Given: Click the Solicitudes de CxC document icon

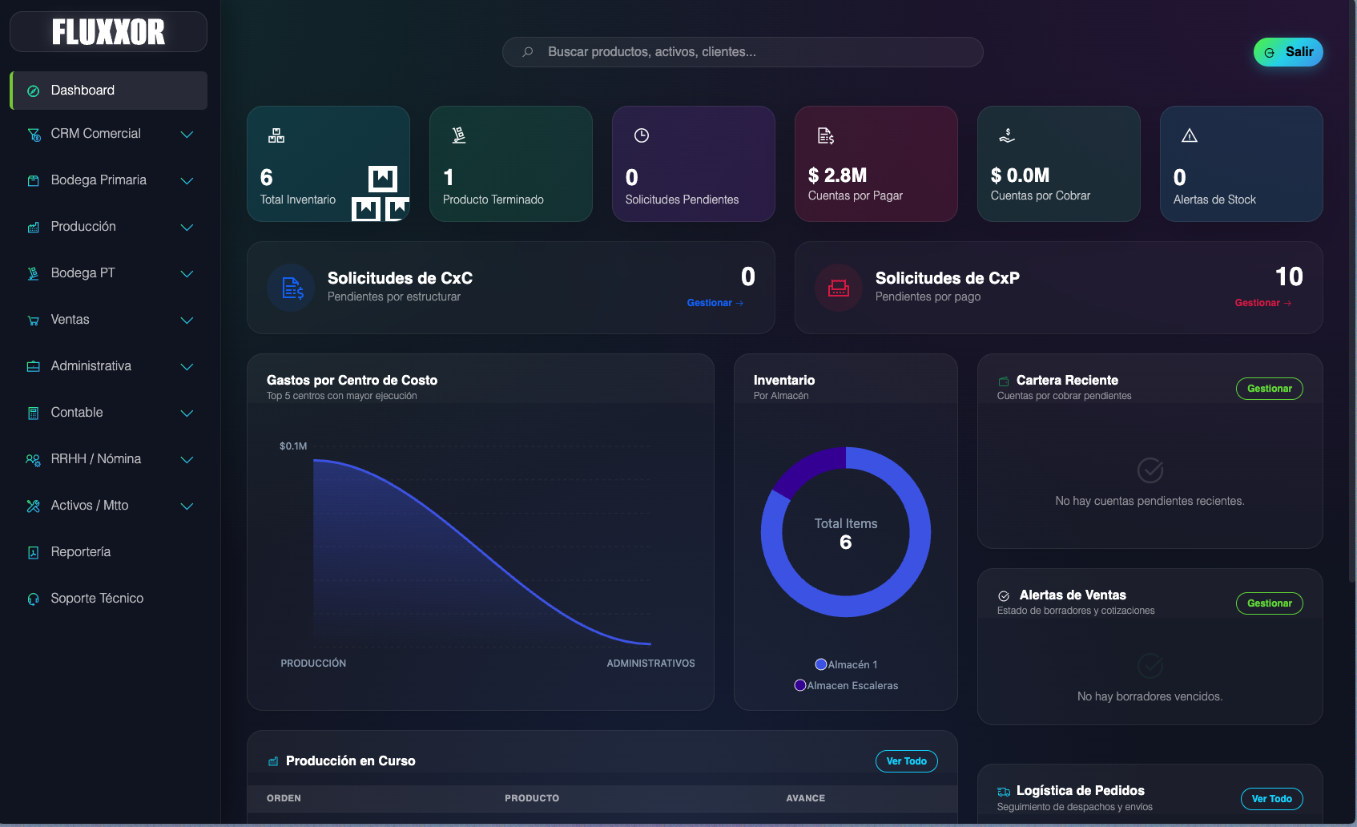Looking at the screenshot, I should (291, 288).
